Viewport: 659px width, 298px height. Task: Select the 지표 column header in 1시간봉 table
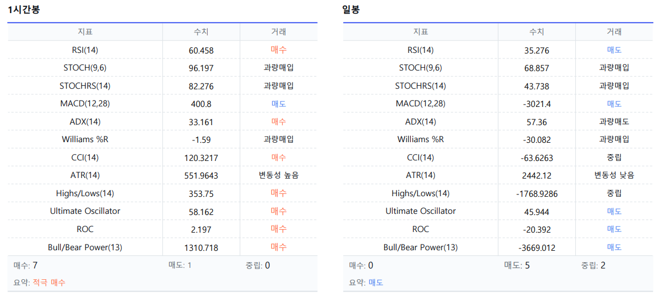coord(85,32)
